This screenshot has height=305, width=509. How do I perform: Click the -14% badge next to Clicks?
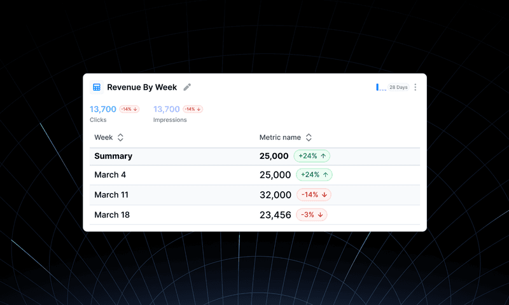129,109
